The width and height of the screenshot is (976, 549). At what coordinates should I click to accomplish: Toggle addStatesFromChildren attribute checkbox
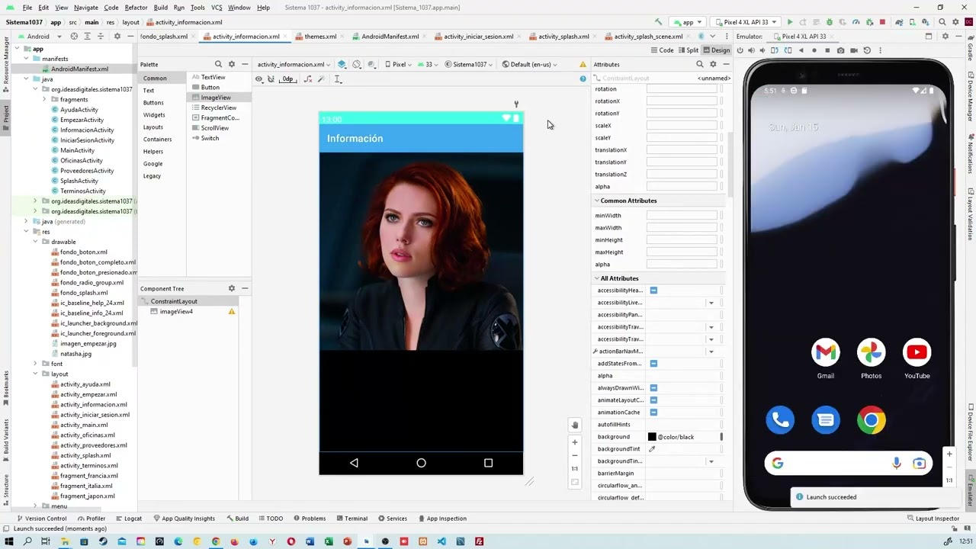(653, 364)
